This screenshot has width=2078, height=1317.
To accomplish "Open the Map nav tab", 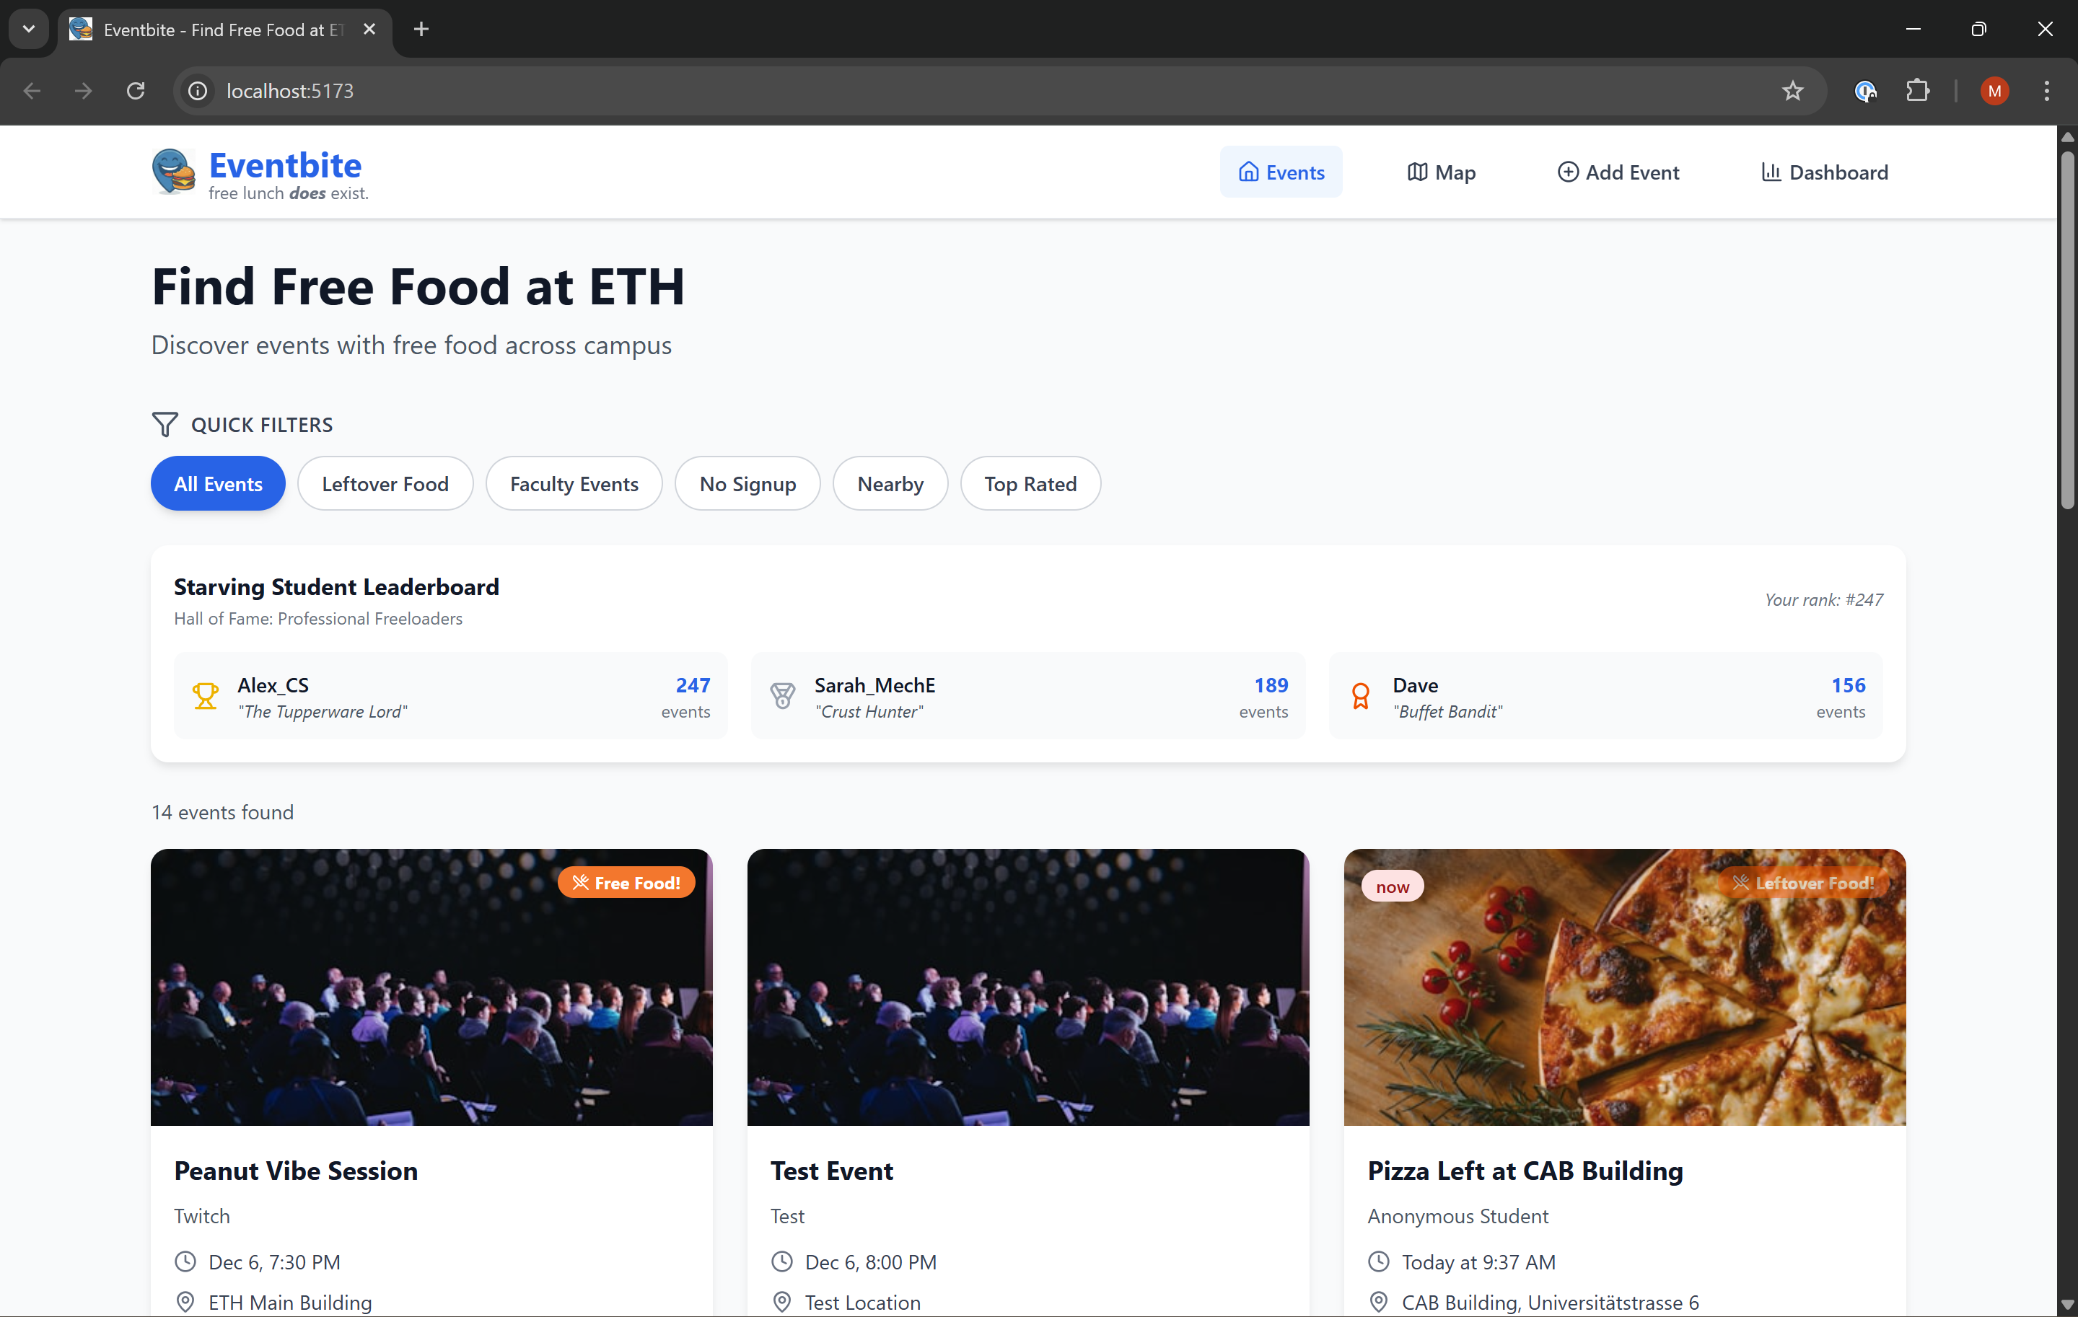I will coord(1441,172).
